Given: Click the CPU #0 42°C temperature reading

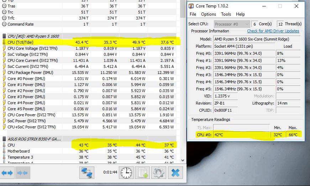Looking at the screenshot, I should tap(242, 135).
